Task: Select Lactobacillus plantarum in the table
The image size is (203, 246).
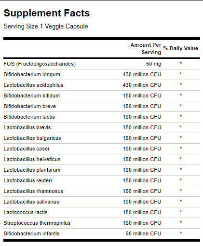Action: [x=32, y=170]
